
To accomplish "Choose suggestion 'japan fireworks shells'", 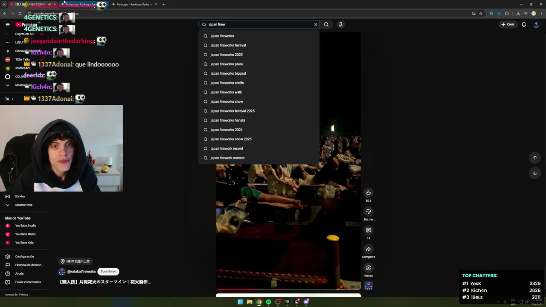I will [259, 83].
